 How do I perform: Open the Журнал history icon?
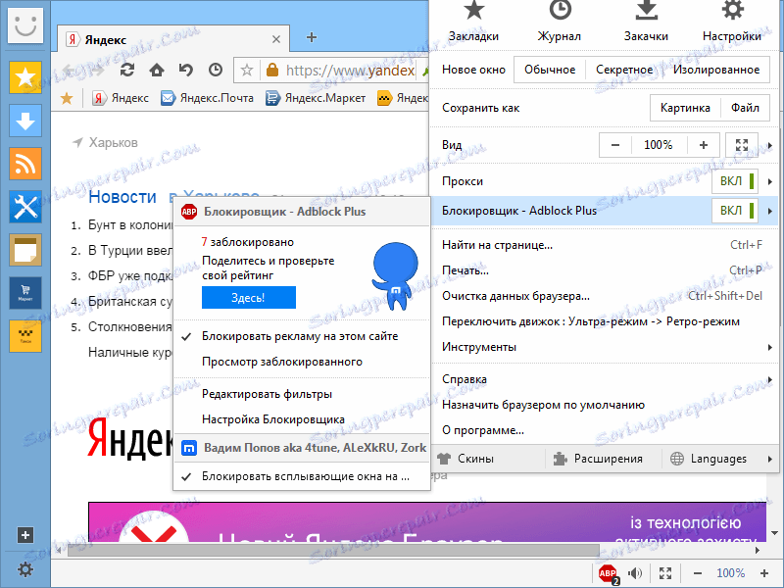[559, 20]
